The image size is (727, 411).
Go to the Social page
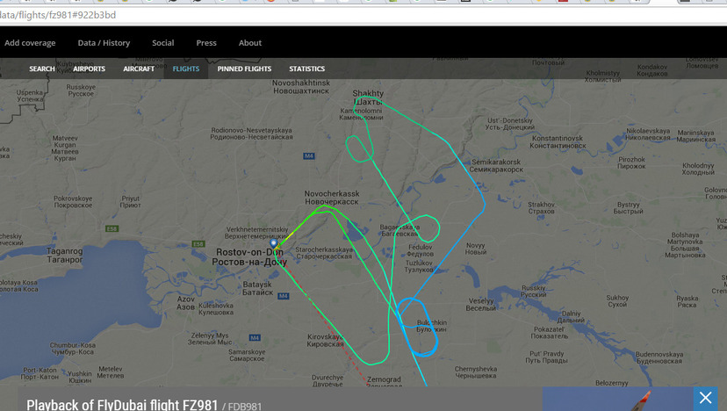coord(163,43)
